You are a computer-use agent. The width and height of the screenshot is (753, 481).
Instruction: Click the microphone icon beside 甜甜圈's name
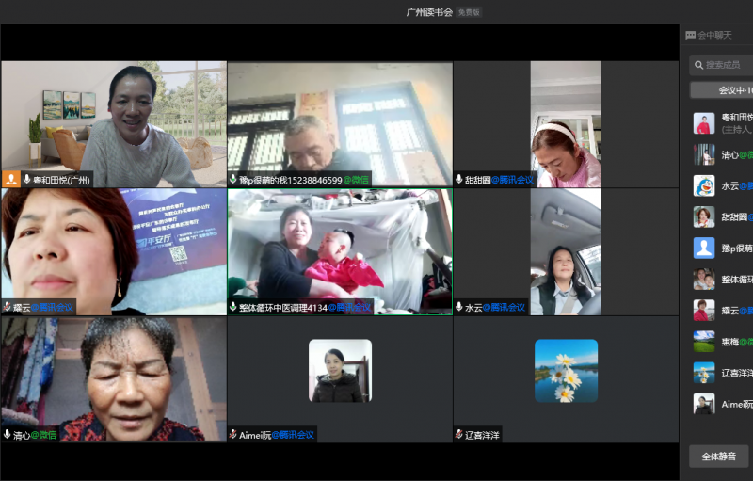pos(458,179)
